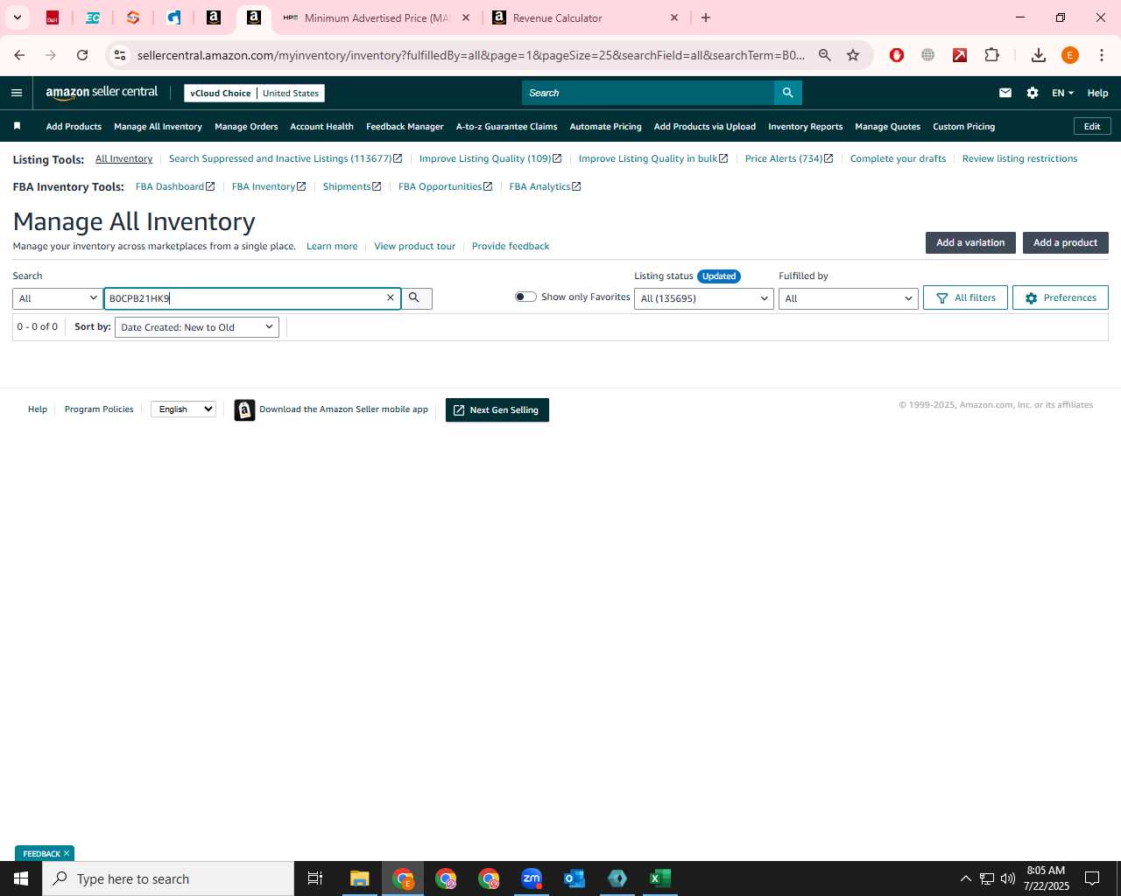Open the Help link in header
1121x896 pixels.
point(1097,93)
